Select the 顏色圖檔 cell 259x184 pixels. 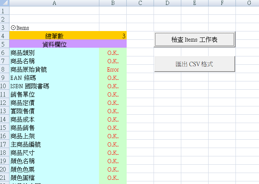click(54, 177)
